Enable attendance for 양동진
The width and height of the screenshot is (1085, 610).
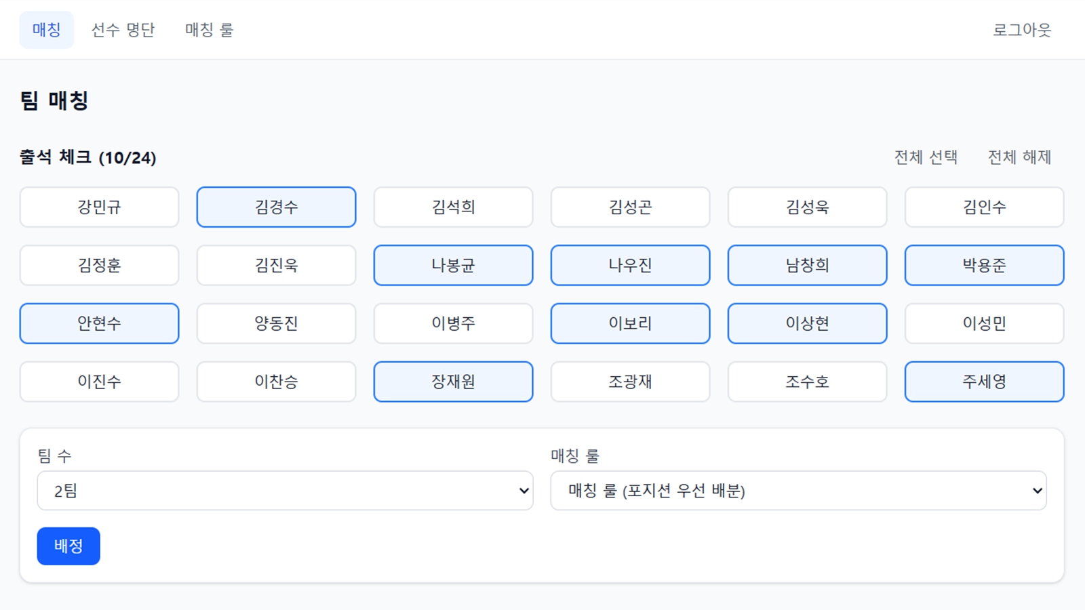pos(276,323)
